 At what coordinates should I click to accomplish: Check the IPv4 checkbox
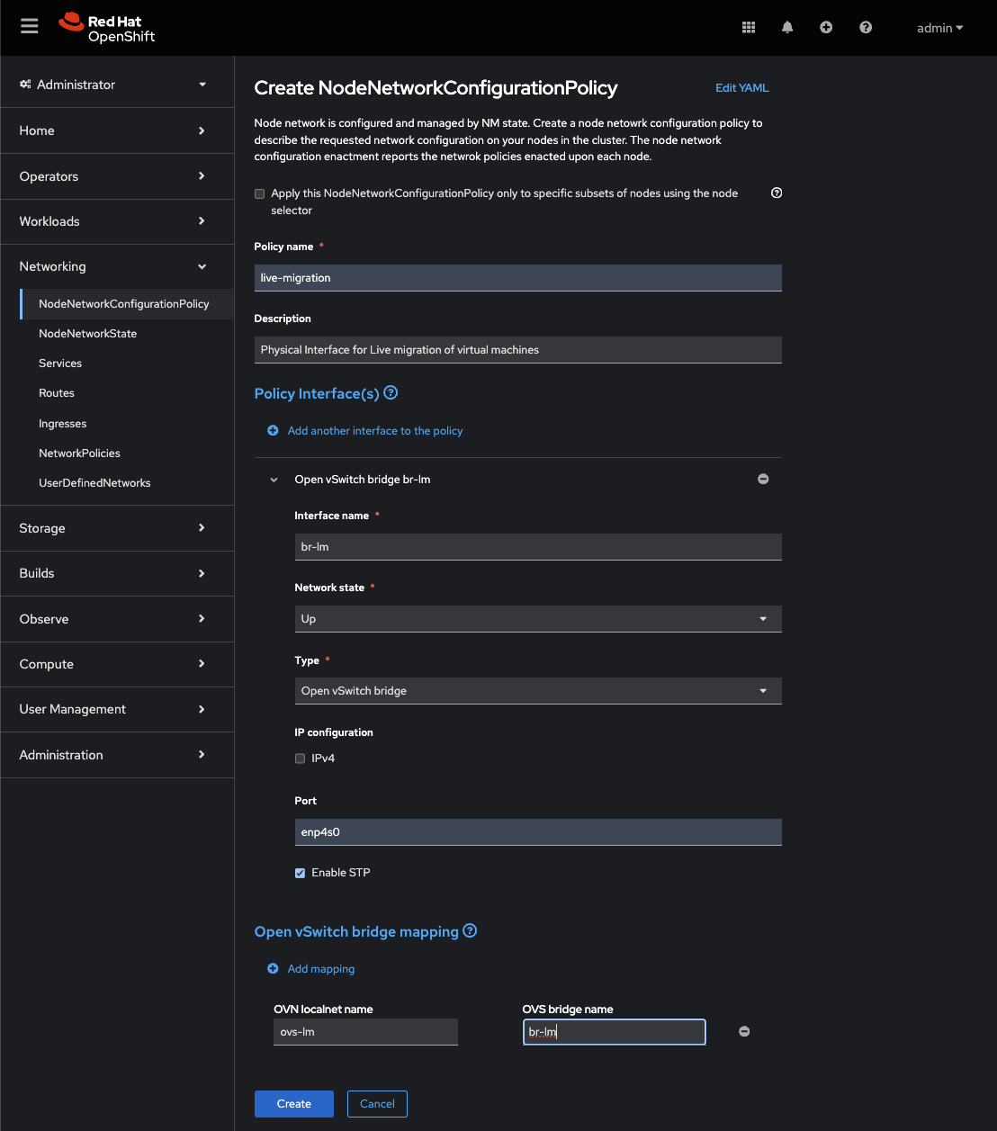click(x=301, y=758)
